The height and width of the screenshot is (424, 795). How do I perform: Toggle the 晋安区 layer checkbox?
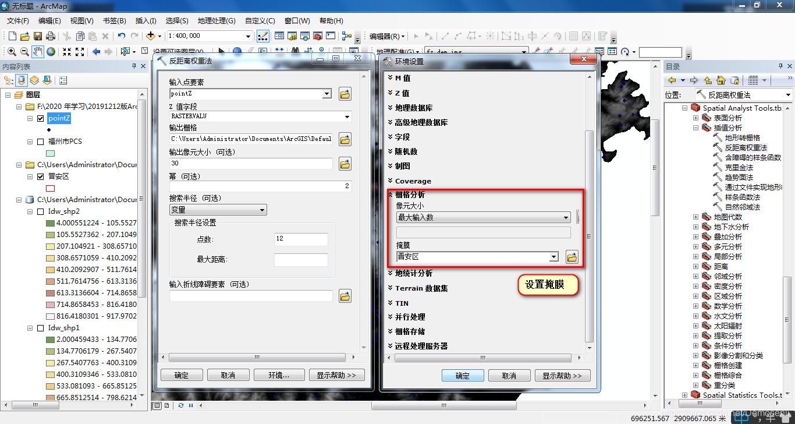click(40, 176)
